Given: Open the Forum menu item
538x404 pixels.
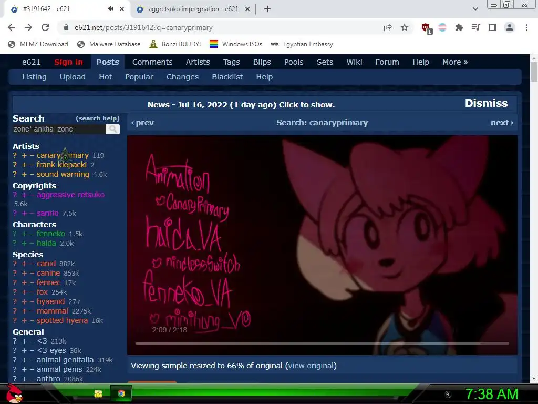Looking at the screenshot, I should 387,62.
